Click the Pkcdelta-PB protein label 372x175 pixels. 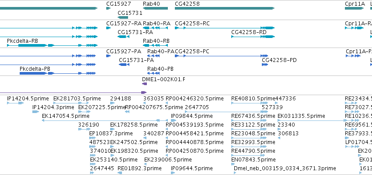point(35,69)
